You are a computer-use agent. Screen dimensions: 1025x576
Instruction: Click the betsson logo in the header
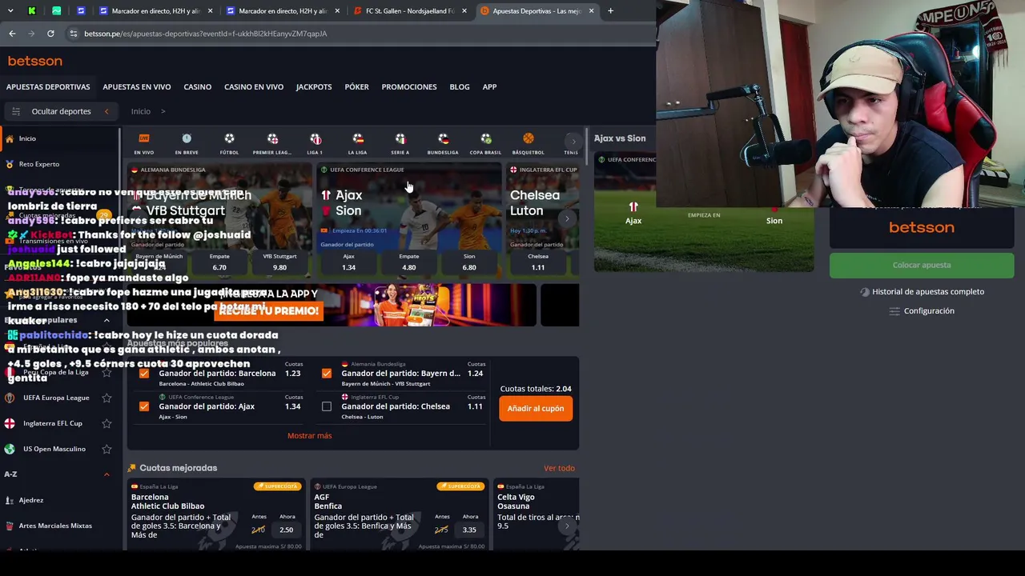[x=35, y=61]
